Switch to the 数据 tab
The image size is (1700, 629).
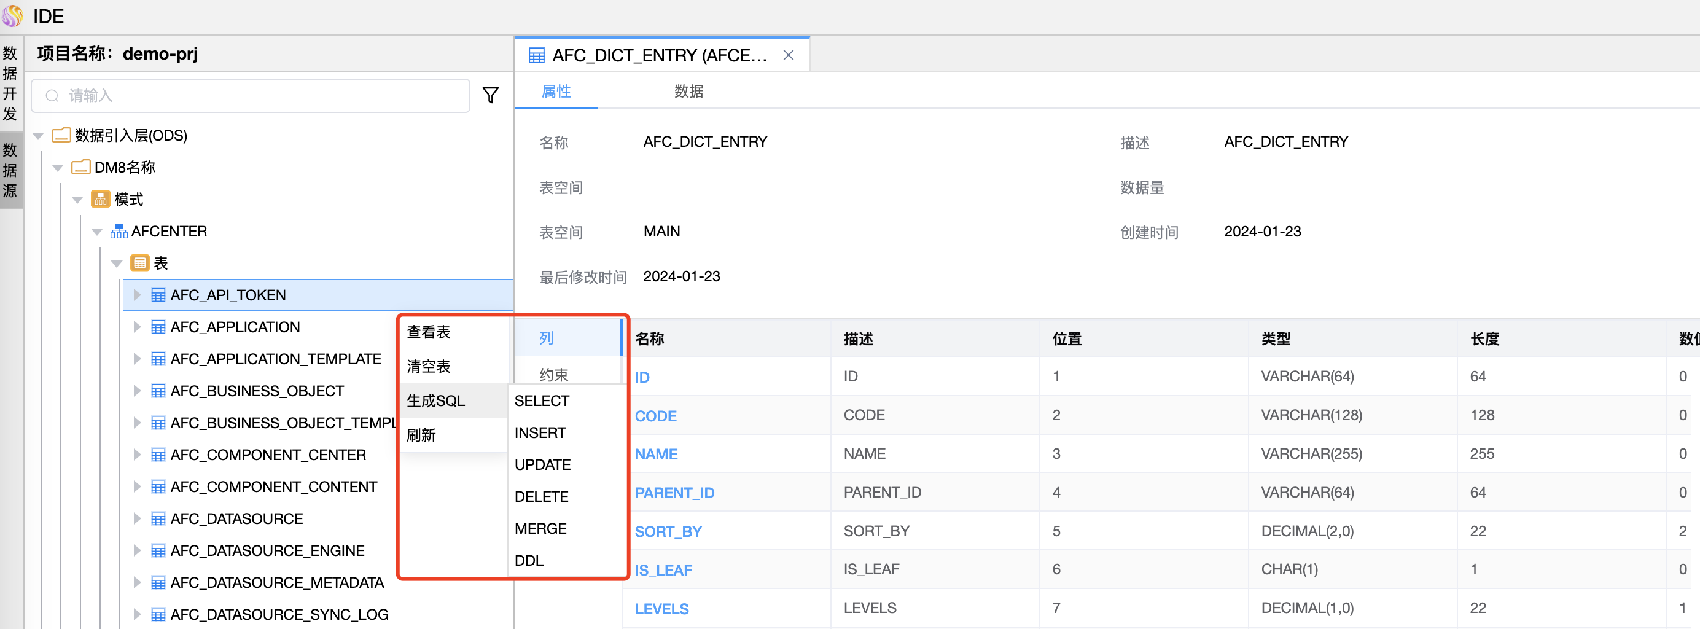click(688, 92)
